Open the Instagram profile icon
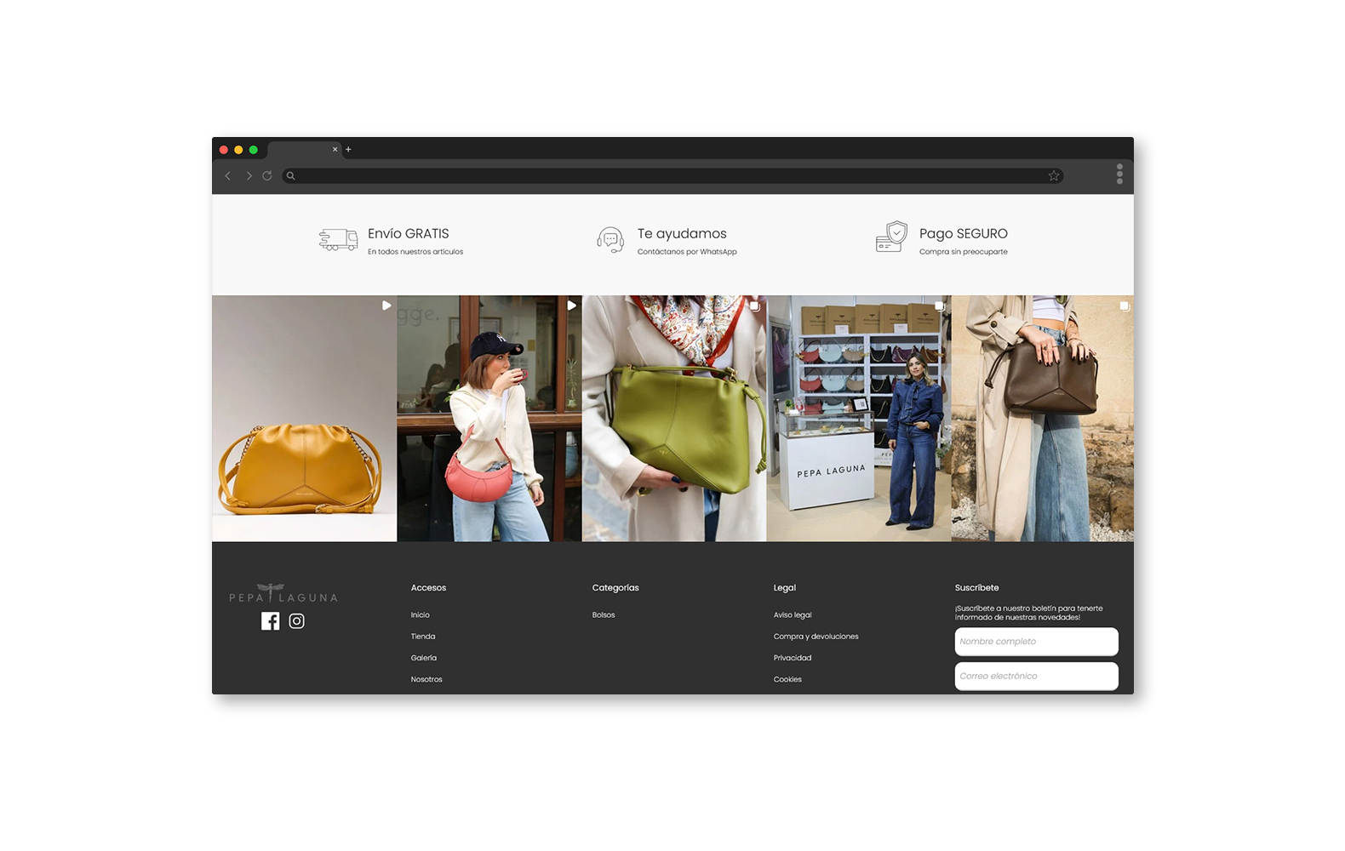This screenshot has width=1345, height=851. click(x=296, y=621)
